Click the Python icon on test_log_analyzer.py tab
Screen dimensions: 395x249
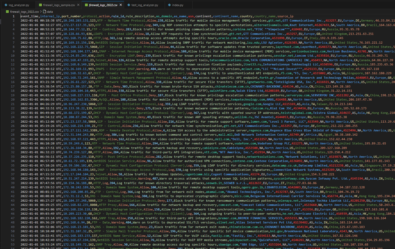coord(128,5)
